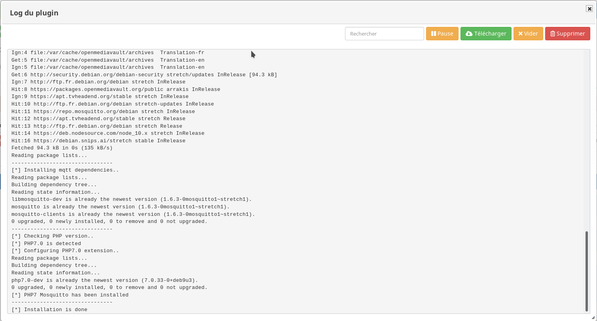
Task: Click the Hit:14 deb.nodesource.com line
Action: point(108,133)
